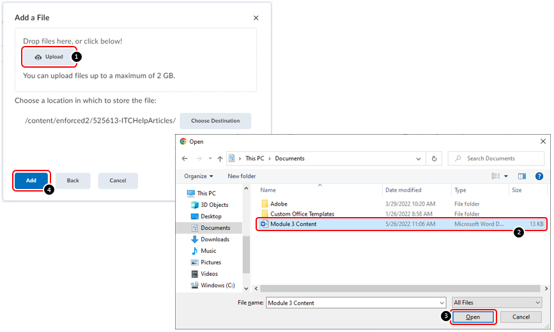Open the Adobe folder
Image resolution: width=554 pixels, height=332 pixels.
(x=279, y=204)
